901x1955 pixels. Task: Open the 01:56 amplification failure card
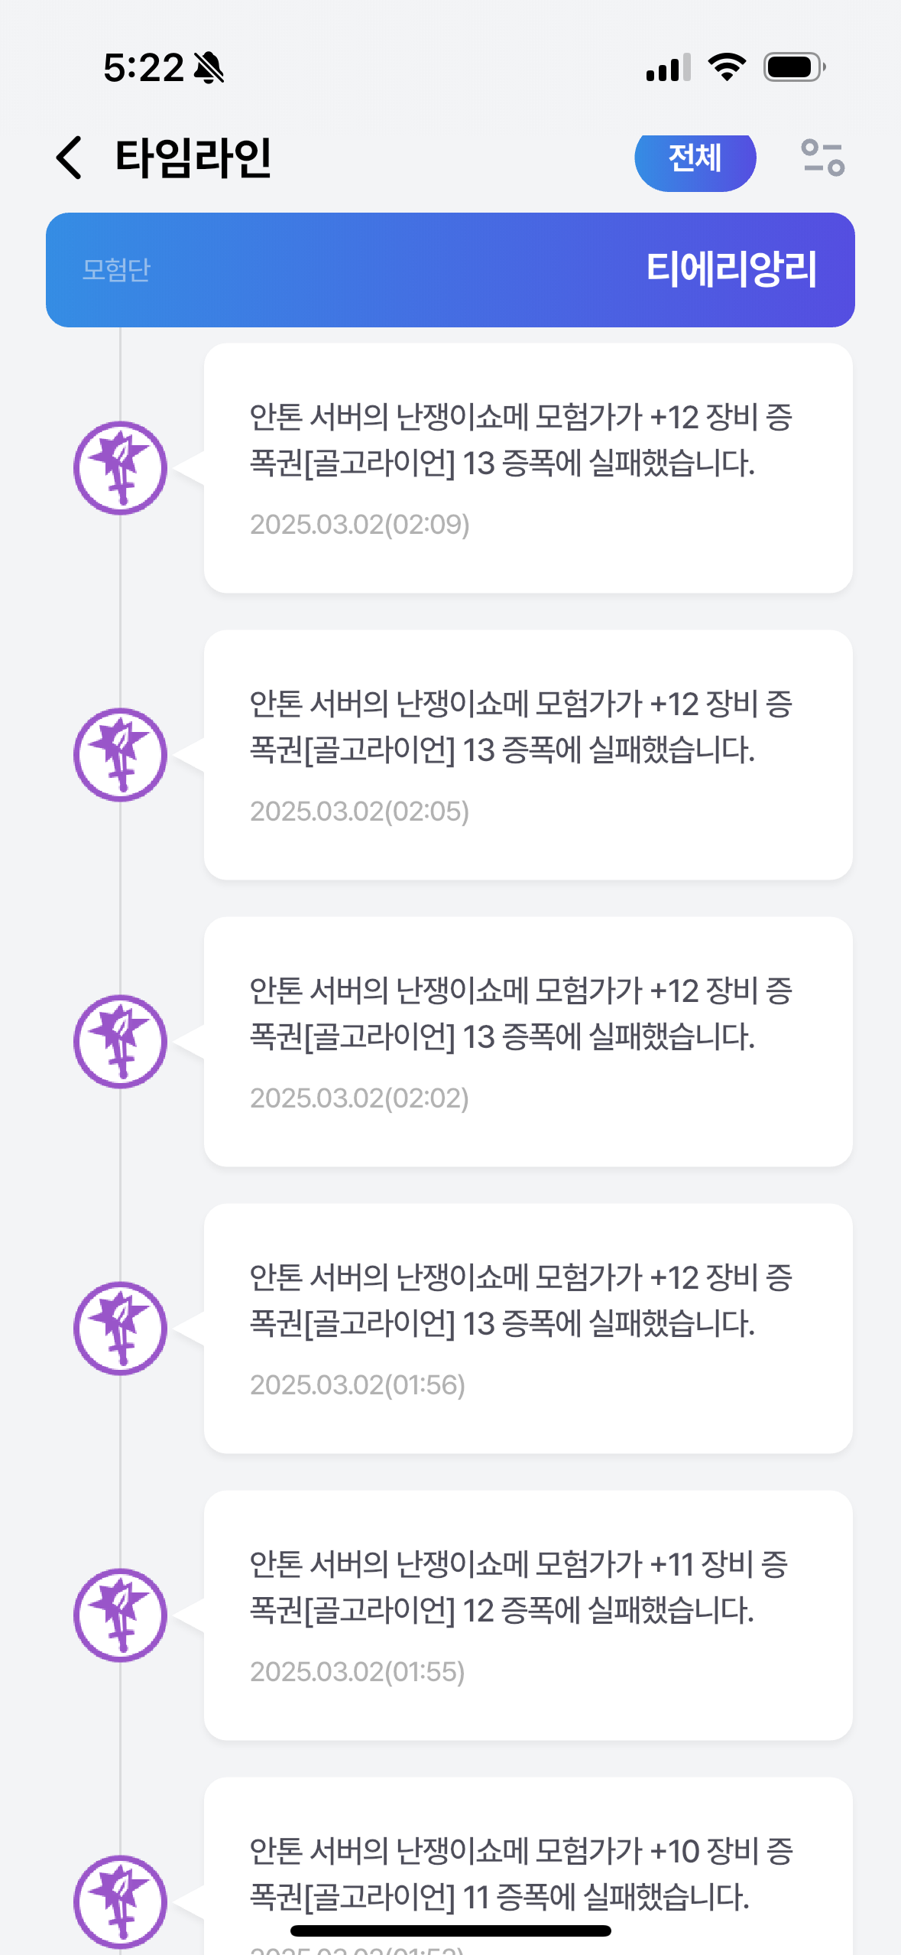click(527, 1329)
